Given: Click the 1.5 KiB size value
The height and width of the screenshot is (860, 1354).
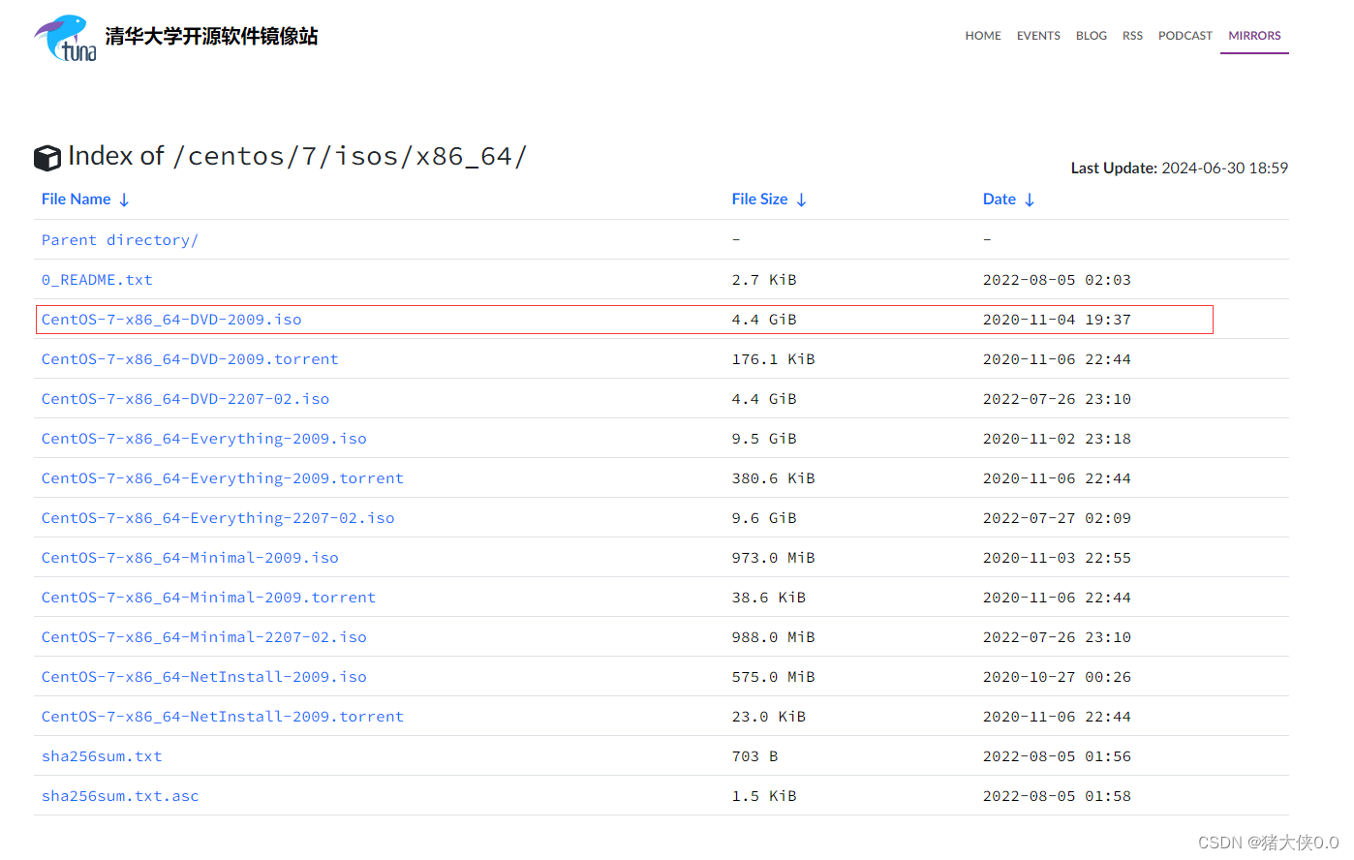Looking at the screenshot, I should point(764,796).
